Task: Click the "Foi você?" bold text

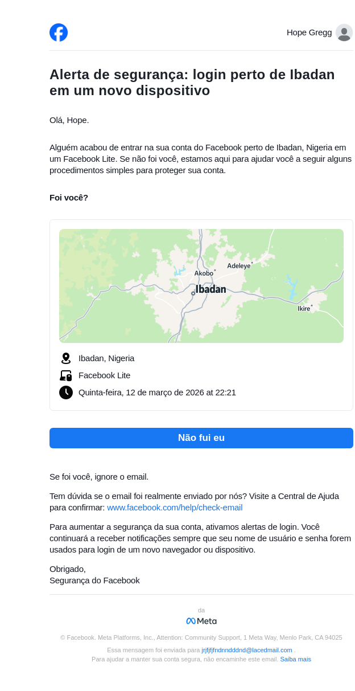Action: [x=69, y=198]
